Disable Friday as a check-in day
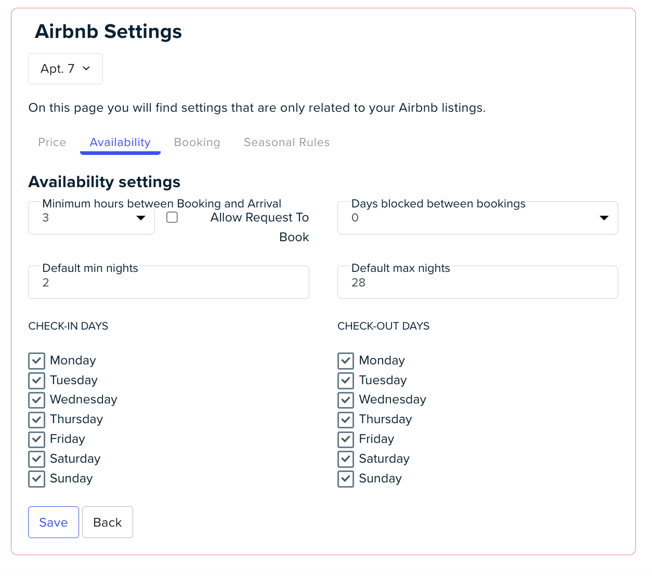652x576 pixels. pyautogui.click(x=36, y=439)
